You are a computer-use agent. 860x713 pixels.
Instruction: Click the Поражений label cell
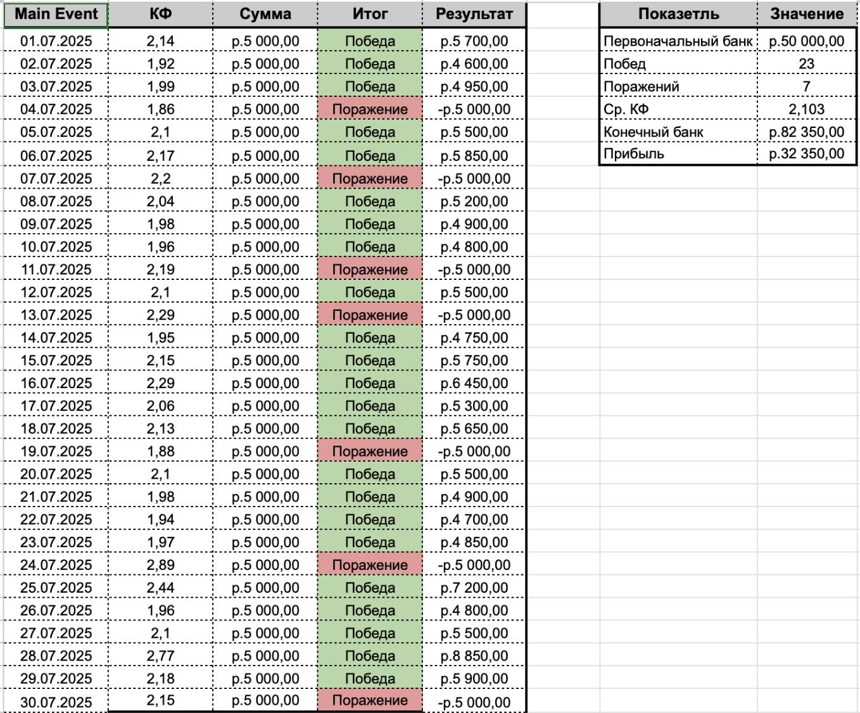point(678,87)
